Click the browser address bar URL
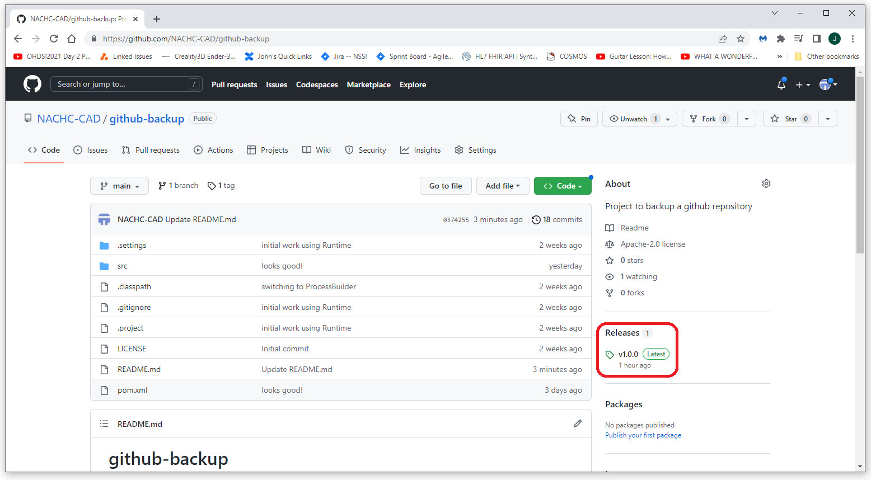Image resolution: width=871 pixels, height=480 pixels. pyautogui.click(x=186, y=39)
